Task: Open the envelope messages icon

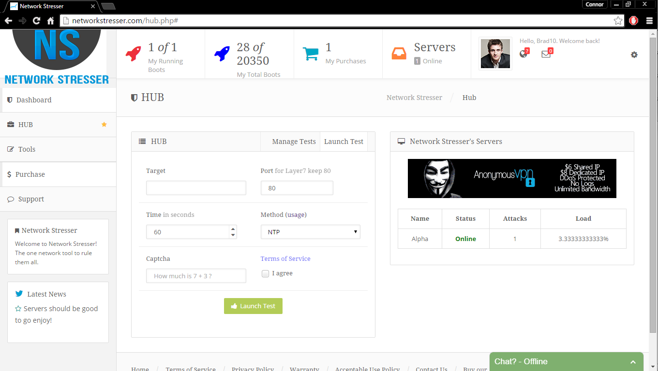Action: [x=547, y=54]
